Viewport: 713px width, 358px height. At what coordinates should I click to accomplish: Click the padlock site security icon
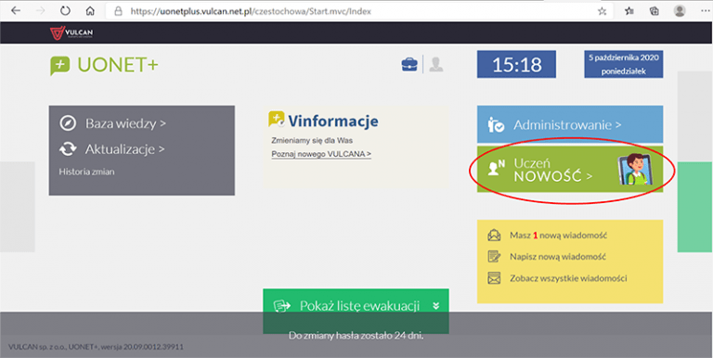pyautogui.click(x=119, y=11)
